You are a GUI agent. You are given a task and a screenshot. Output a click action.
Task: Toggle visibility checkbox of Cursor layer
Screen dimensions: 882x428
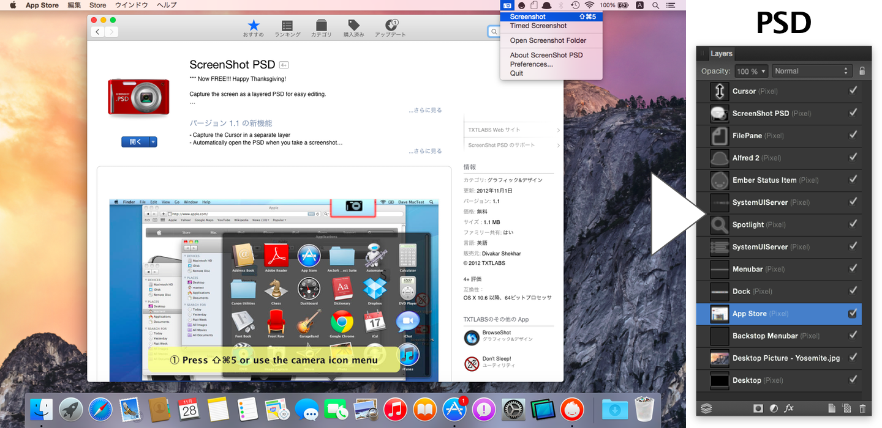[853, 91]
